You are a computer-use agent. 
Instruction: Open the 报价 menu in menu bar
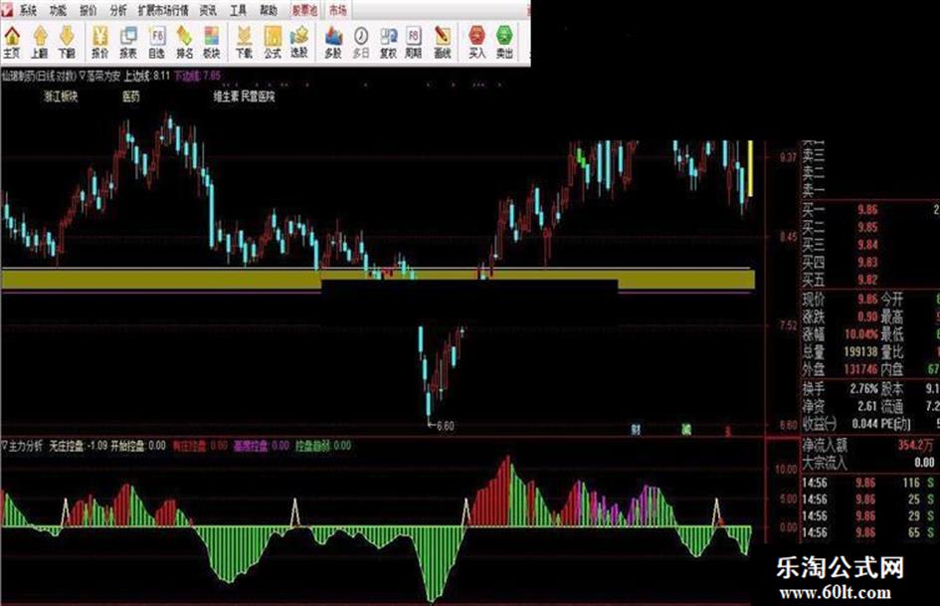coord(89,10)
